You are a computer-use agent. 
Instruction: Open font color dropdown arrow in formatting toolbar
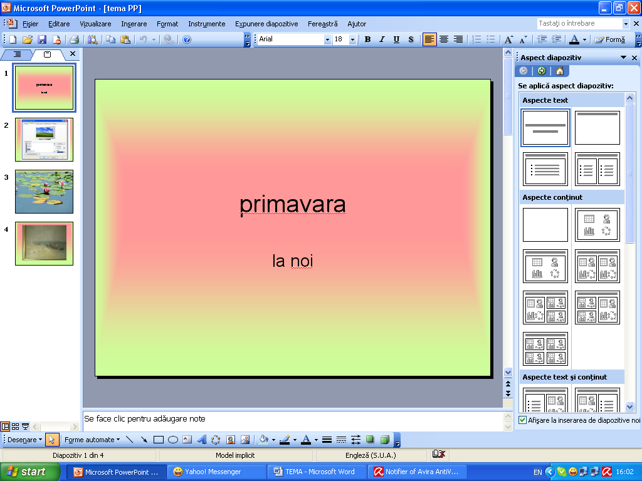[x=584, y=39]
